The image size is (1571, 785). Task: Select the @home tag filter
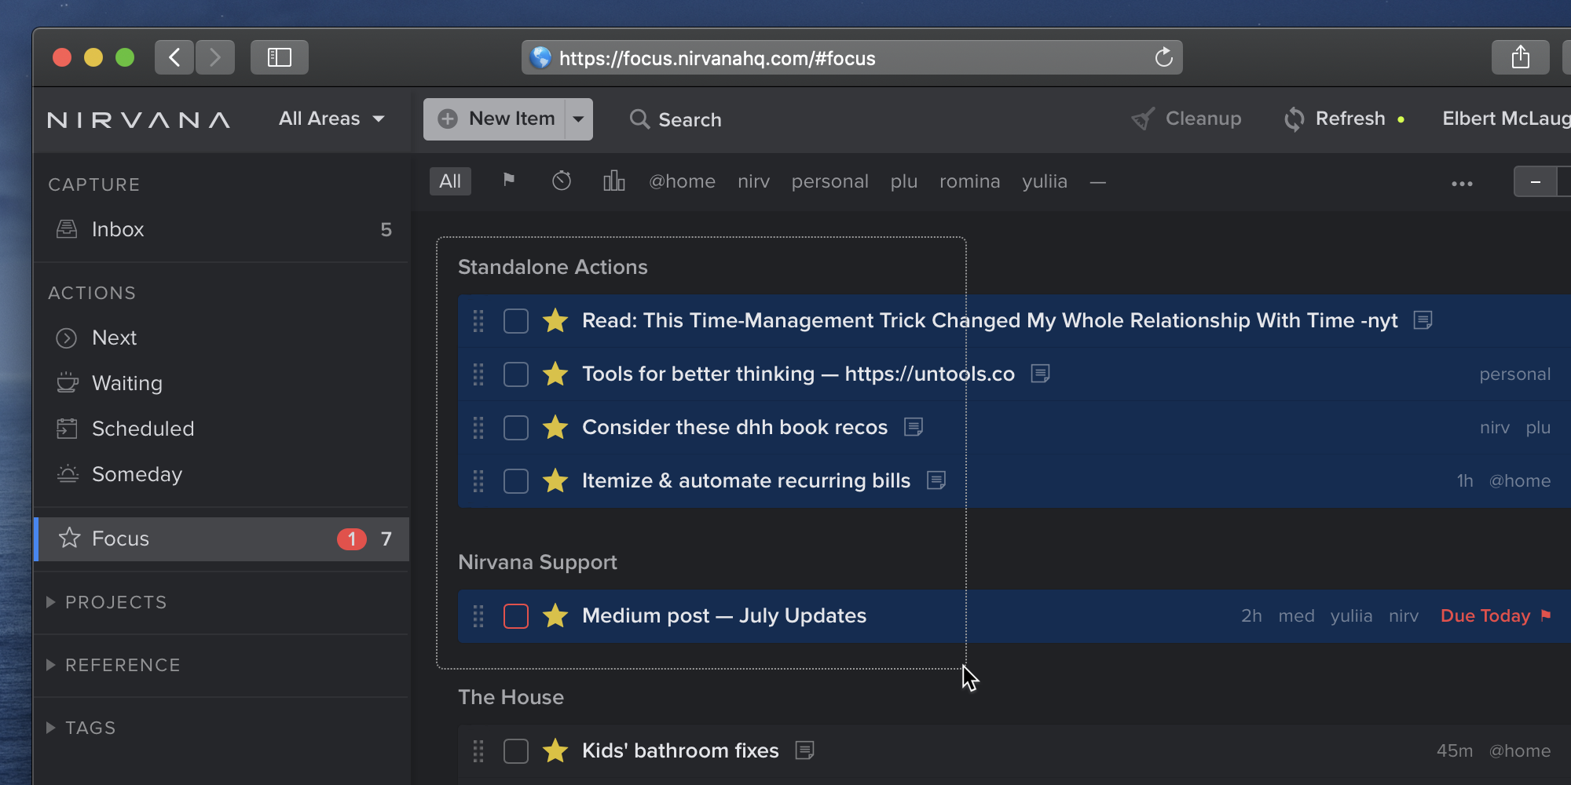coord(682,181)
